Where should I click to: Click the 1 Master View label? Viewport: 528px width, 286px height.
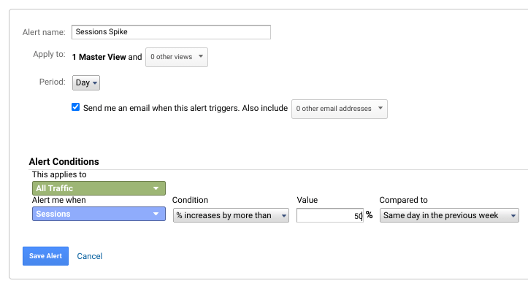coord(99,57)
